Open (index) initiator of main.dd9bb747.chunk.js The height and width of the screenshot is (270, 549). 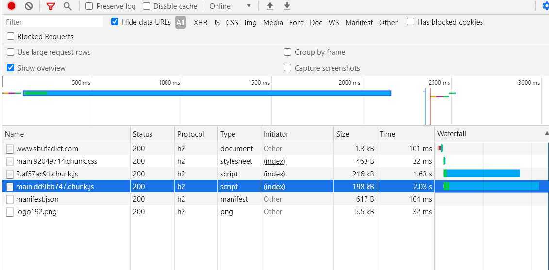coord(274,187)
